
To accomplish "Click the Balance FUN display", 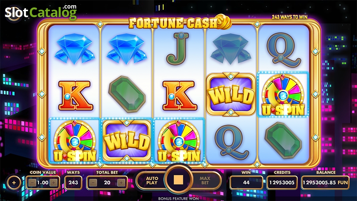I will 325,182.
